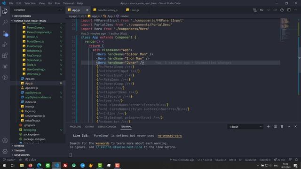301x169 pixels.
Task: Switch to the DEBUG CONSOLE tab
Action: point(107,127)
